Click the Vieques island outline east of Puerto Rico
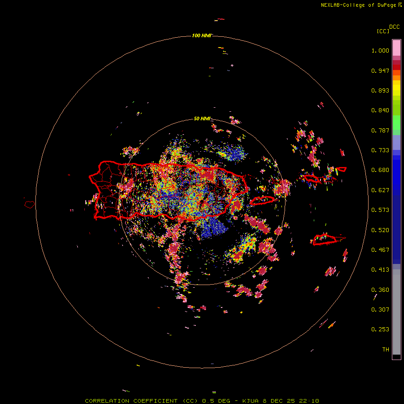Screen dimensions: 404x404 tap(262, 201)
